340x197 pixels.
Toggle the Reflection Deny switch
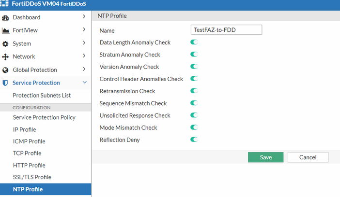pyautogui.click(x=194, y=140)
